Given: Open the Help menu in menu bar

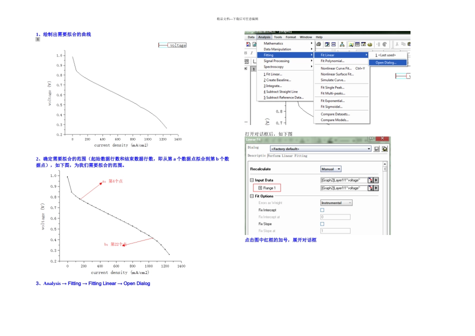Looking at the screenshot, I should pyautogui.click(x=319, y=37).
